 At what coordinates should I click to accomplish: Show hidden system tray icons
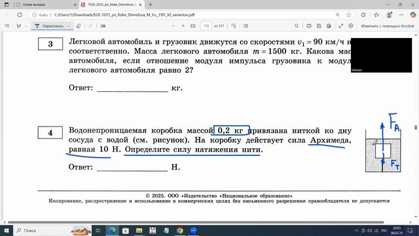pos(356,230)
